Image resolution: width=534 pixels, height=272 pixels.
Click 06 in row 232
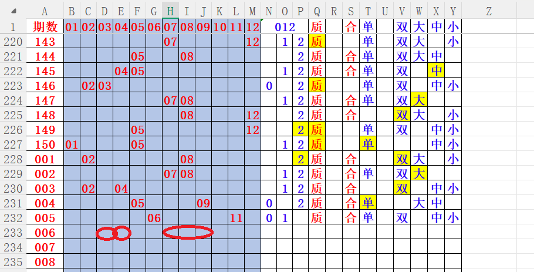[154, 218]
